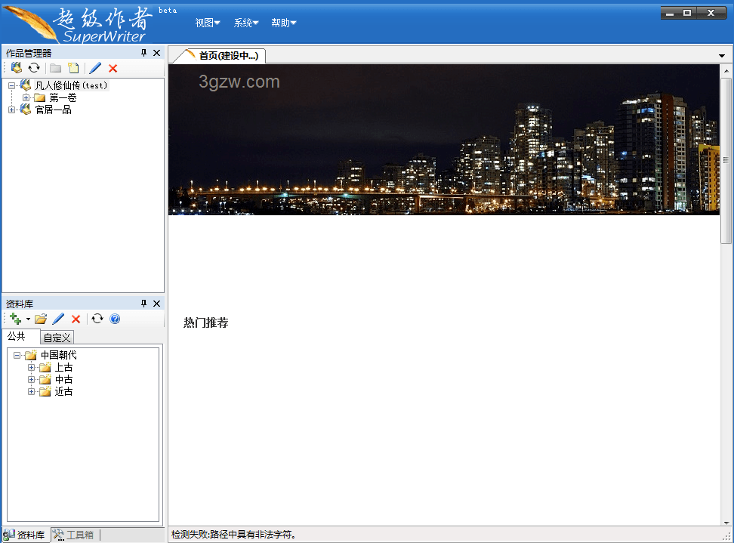Screen dimensions: 734x543
Task: Click the blue pen edit icon in 作品管理器
Action: [95, 68]
